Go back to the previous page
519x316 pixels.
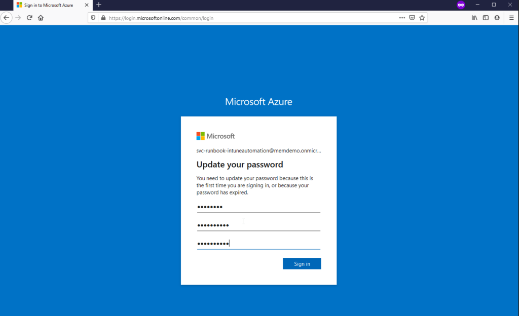tap(6, 18)
